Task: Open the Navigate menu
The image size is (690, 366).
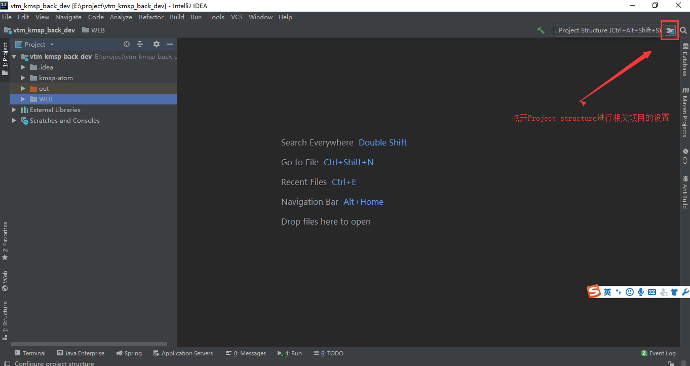Action: click(68, 17)
